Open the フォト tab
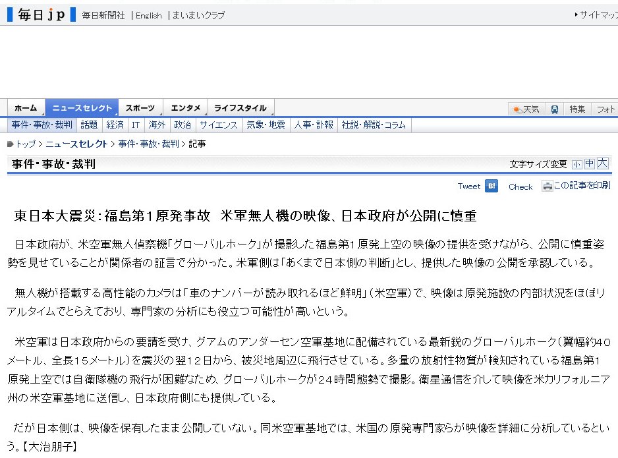Screen dimensions: 618x458 pos(605,109)
